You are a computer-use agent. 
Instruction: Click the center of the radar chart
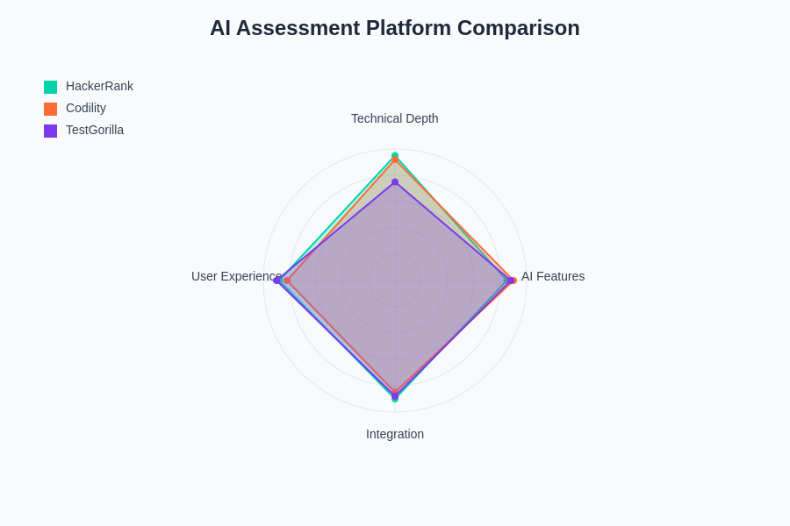(x=395, y=281)
